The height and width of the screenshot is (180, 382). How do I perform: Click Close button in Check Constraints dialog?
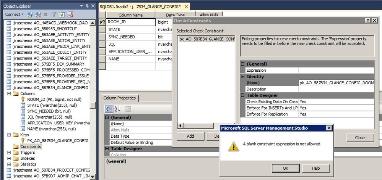tap(360, 138)
